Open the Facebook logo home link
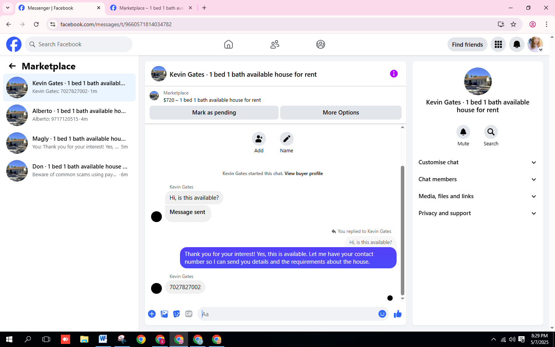Screen dimensions: 555x347 point(14,44)
